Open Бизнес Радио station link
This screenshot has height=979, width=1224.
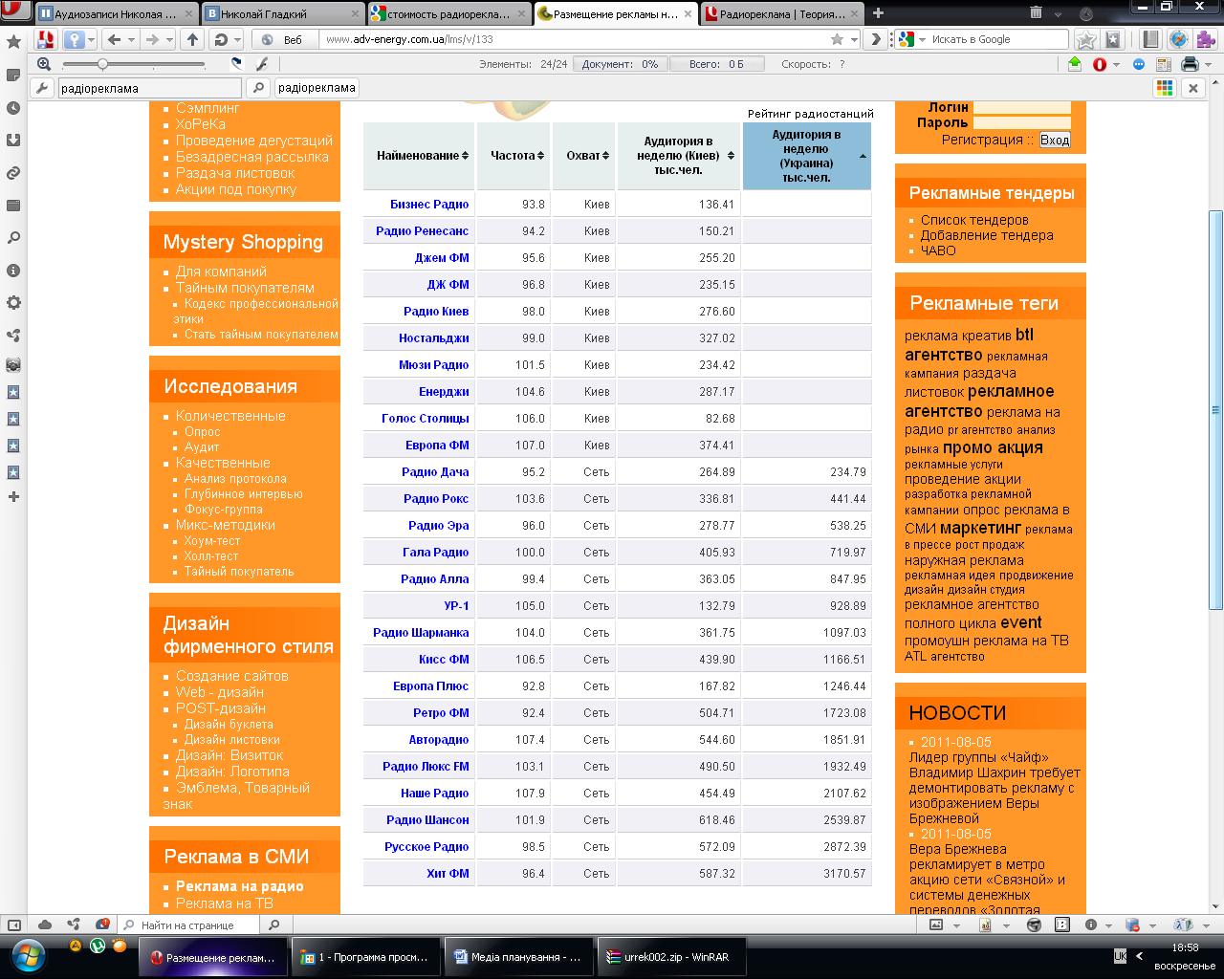click(x=429, y=205)
